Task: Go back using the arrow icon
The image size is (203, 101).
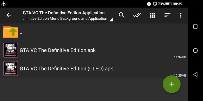Action: (x=9, y=15)
